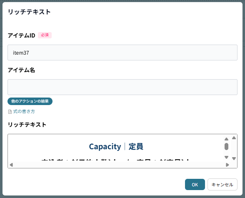Click the pink 必須 badge
This screenshot has width=245, height=198.
(45, 35)
